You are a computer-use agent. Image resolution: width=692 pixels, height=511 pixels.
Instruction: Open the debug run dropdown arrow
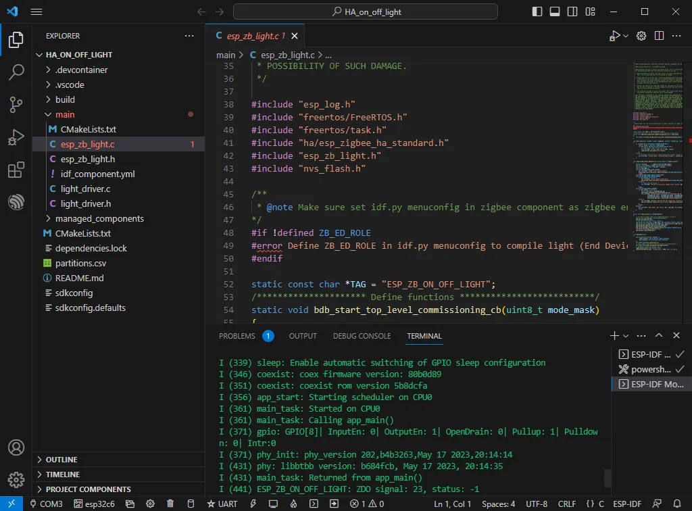(x=626, y=36)
